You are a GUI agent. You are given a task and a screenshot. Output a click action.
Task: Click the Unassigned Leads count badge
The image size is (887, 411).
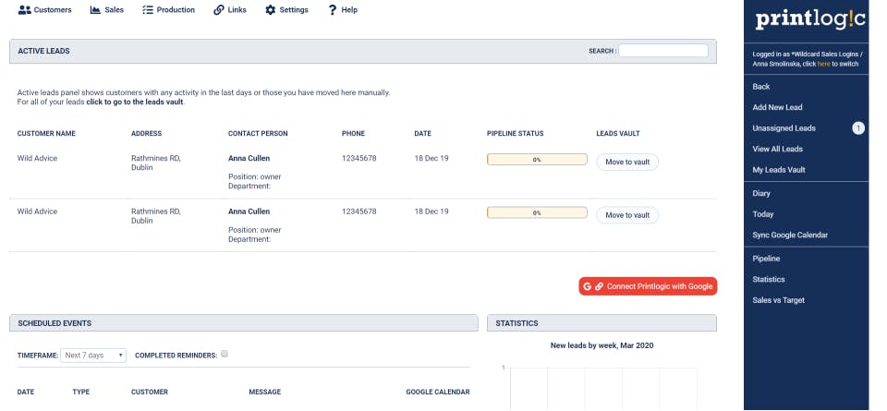[x=857, y=128]
